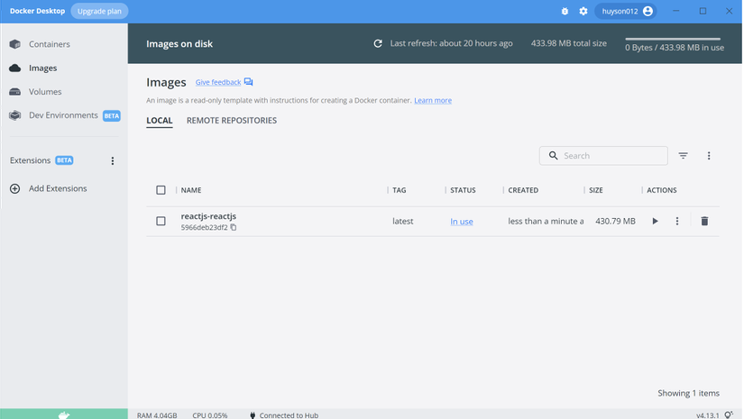This screenshot has height=419, width=744.
Task: Open the images list overflow menu
Action: point(709,156)
